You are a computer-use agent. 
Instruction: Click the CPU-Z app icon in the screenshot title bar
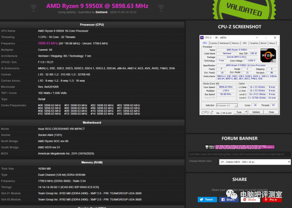click(202, 38)
